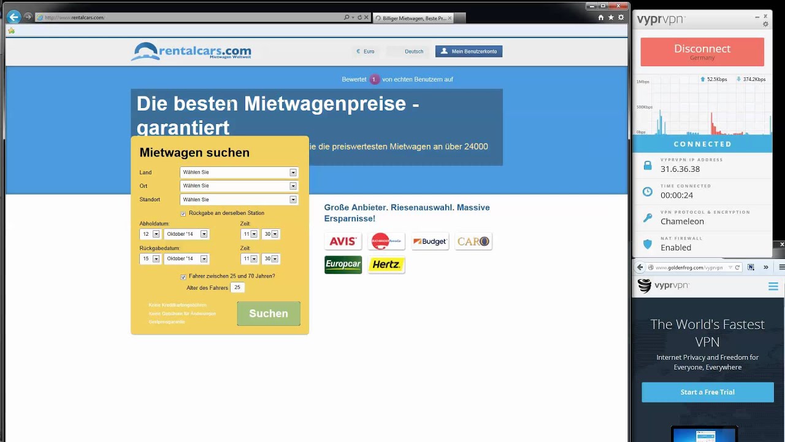
Task: Open Abholdatum day dropdown showing 12
Action: tap(150, 234)
